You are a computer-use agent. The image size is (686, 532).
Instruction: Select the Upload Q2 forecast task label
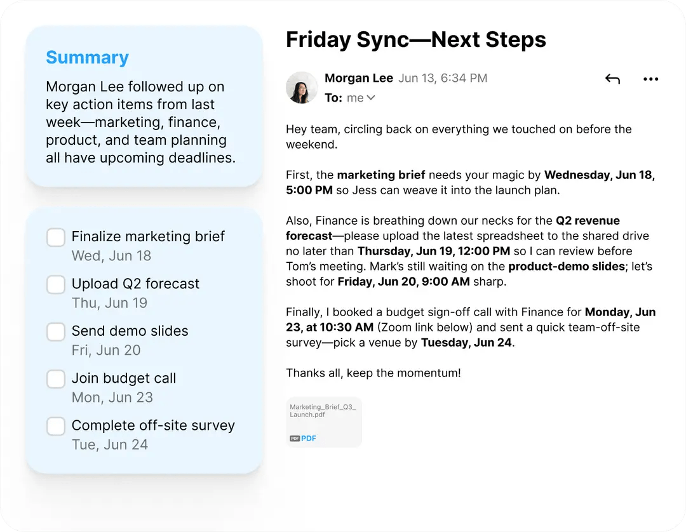(x=135, y=284)
